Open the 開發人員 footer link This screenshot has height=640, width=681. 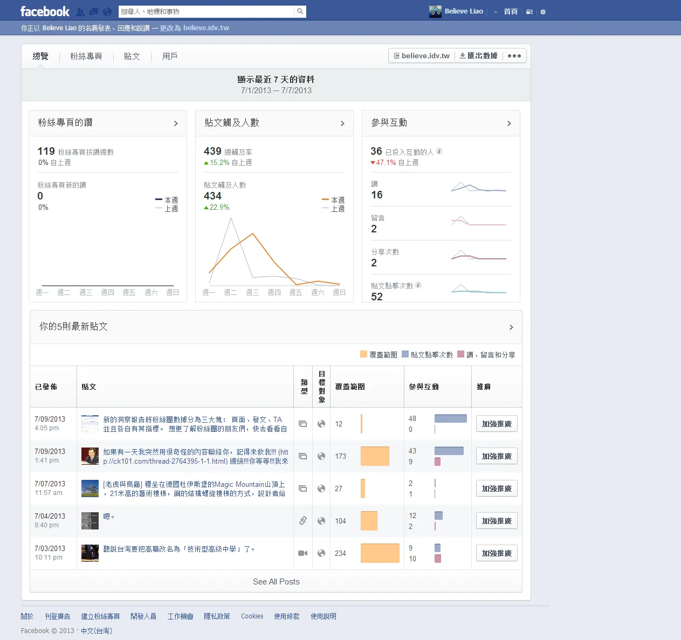[x=143, y=616]
